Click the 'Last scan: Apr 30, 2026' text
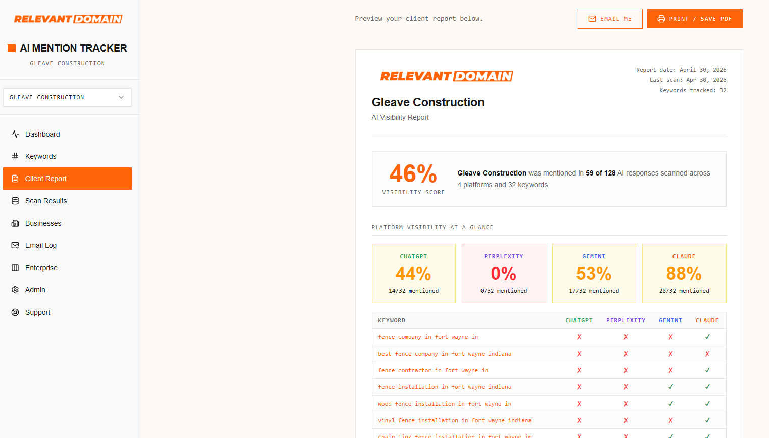 [x=688, y=80]
